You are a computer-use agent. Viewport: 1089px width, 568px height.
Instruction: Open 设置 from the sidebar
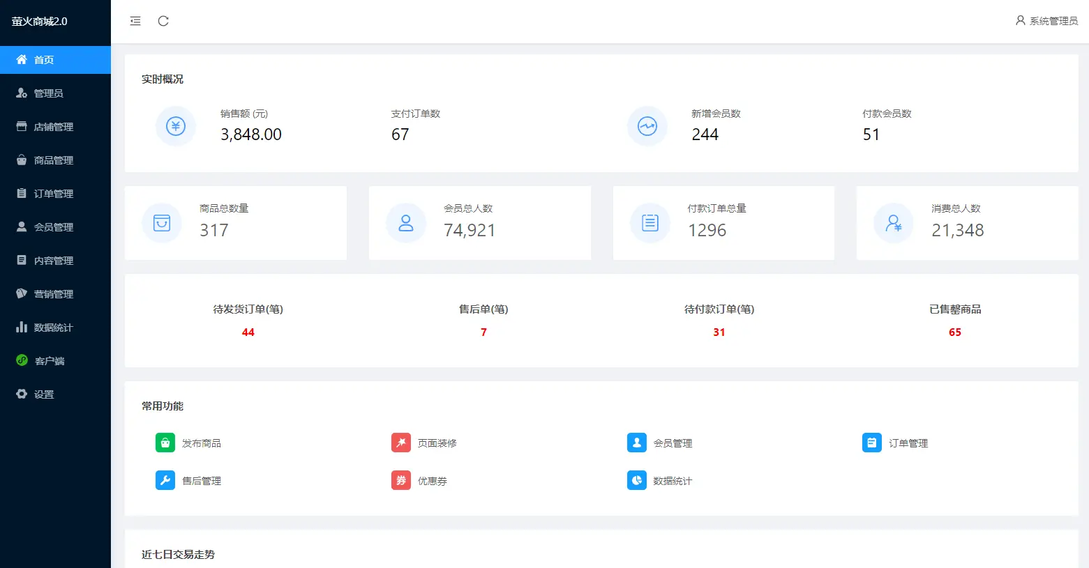tap(43, 394)
